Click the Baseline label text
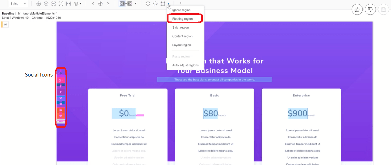This screenshot has width=391, height=165. click(x=8, y=14)
